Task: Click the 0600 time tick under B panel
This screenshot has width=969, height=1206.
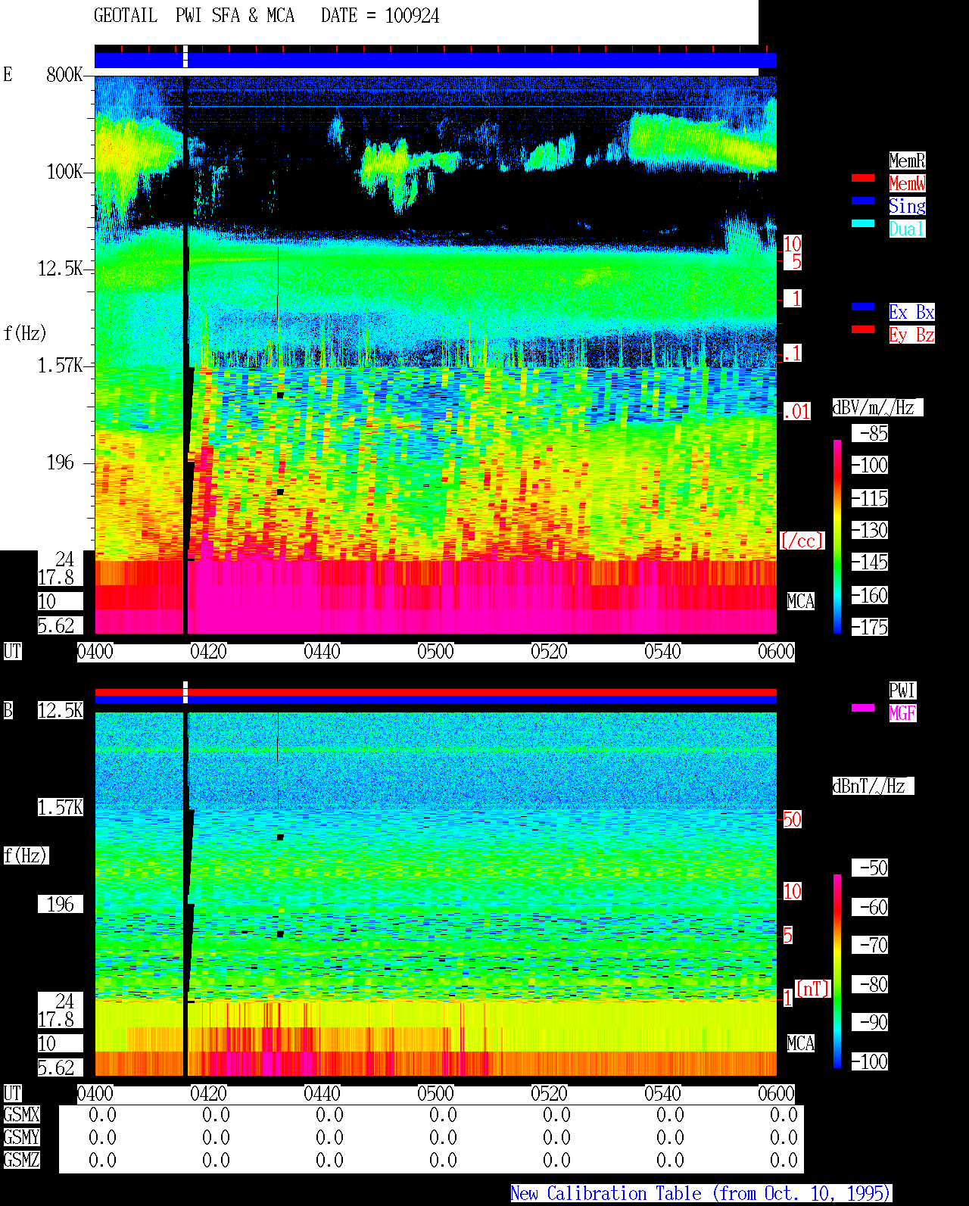Action: pos(776,1093)
